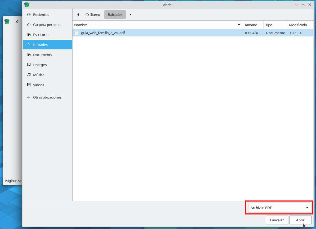The height and width of the screenshot is (229, 316).
Task: Click the Documents icon in sidebar
Action: [29, 55]
